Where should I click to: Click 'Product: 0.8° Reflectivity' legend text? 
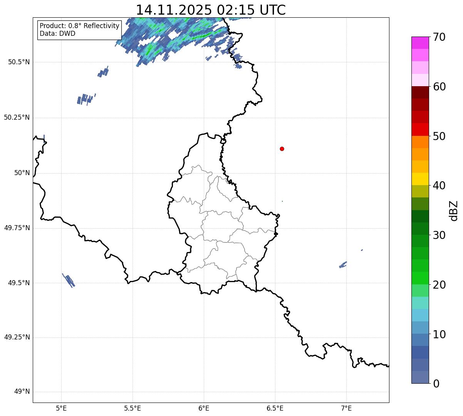pos(80,26)
